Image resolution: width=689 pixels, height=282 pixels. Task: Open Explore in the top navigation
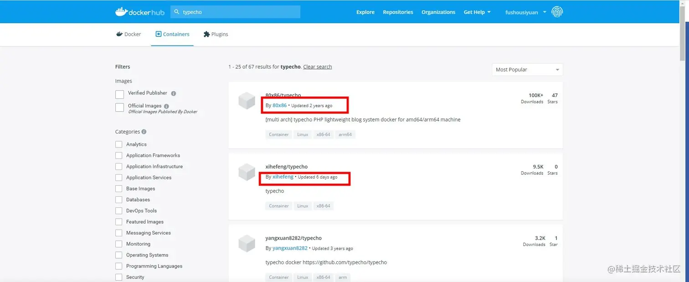click(365, 12)
